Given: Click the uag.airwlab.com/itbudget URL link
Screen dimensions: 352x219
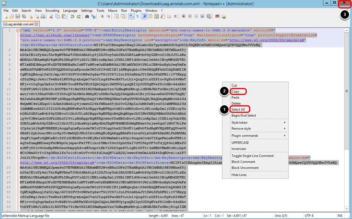Looking at the screenshot, I should (55, 35).
